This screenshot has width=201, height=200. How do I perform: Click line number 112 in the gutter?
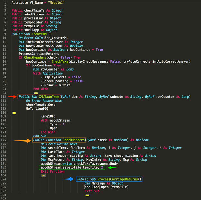pos(4,97)
